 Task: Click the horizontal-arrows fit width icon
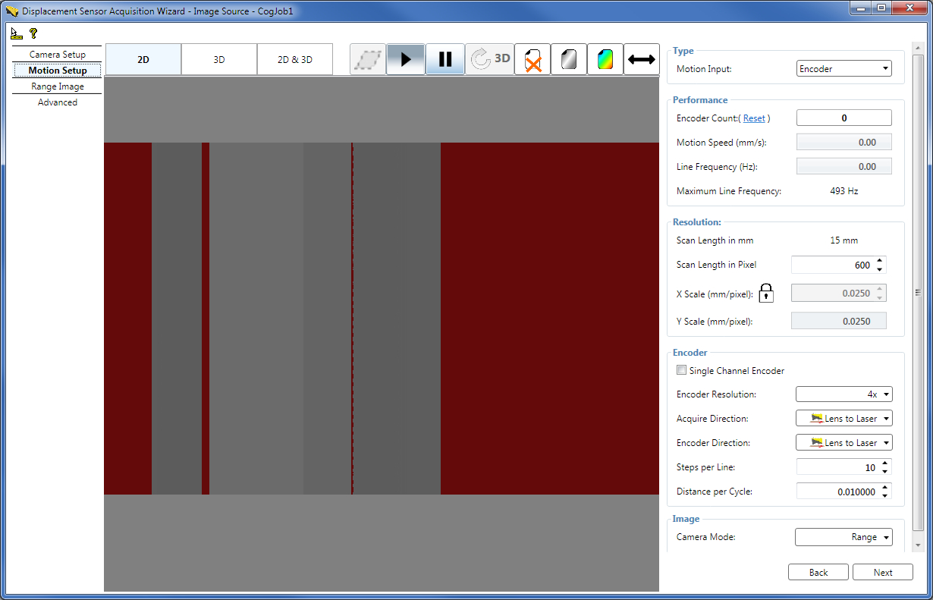(x=641, y=58)
